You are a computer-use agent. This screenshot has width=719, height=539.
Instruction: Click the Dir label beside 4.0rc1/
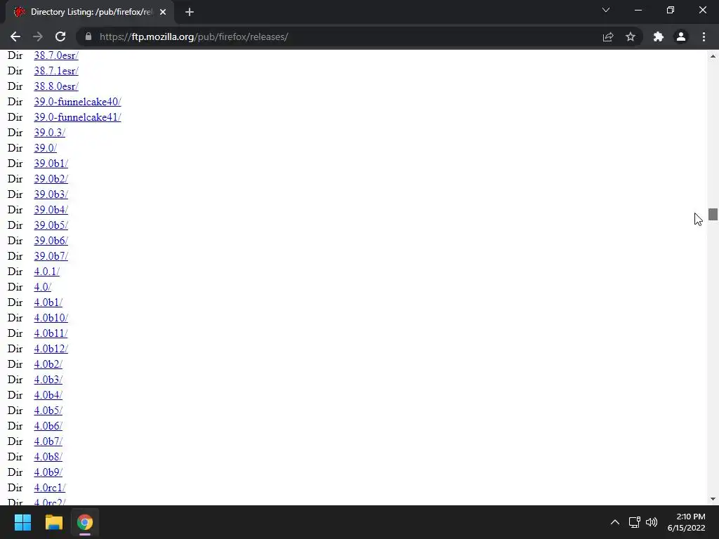tap(15, 488)
